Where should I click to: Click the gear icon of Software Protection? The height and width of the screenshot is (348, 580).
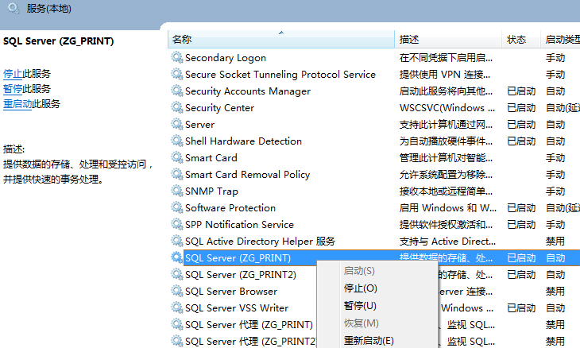click(177, 208)
